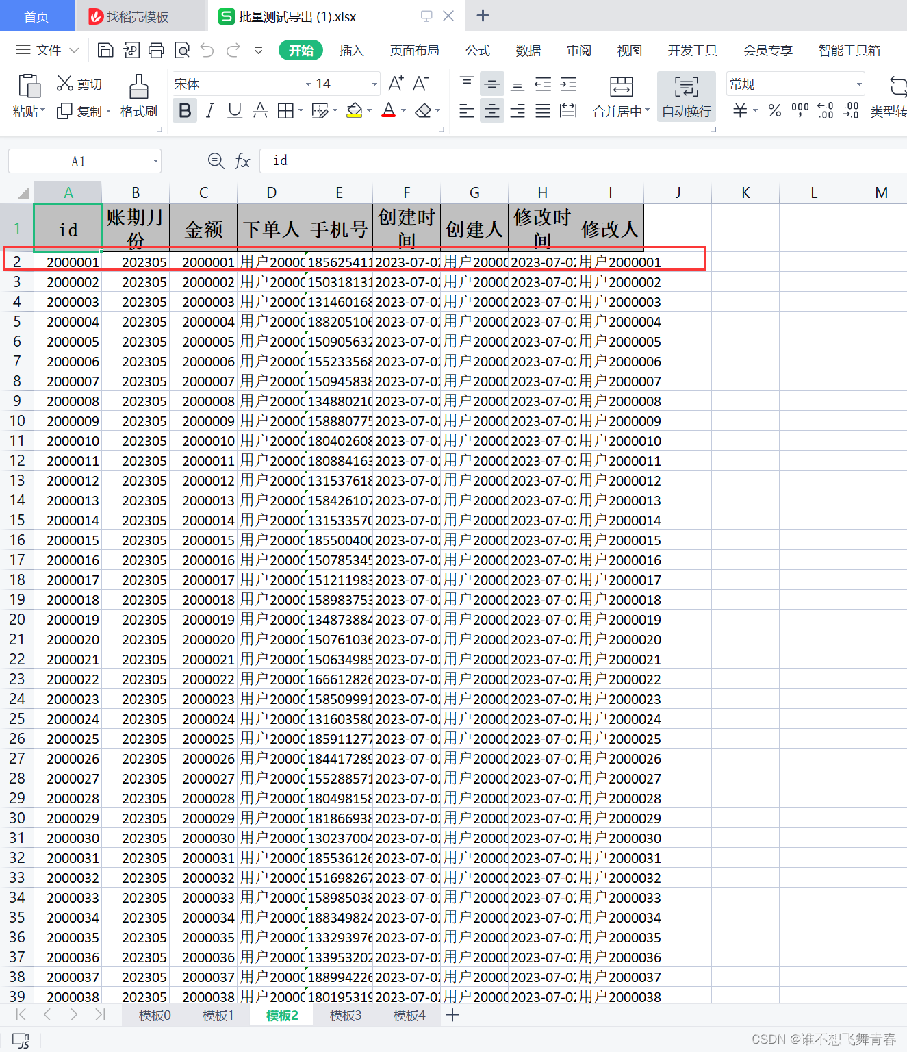Apply cell borders icon
The height and width of the screenshot is (1052, 907).
[x=285, y=110]
